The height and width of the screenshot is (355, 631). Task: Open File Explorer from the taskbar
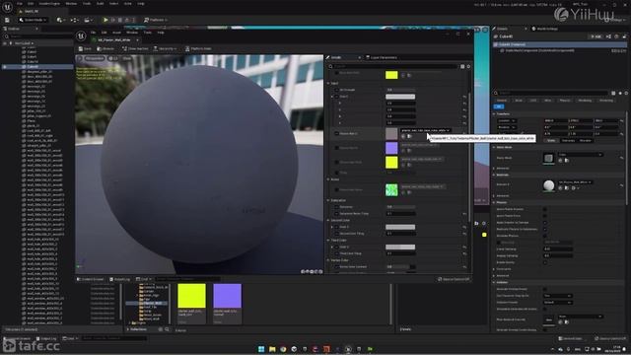tap(272, 349)
